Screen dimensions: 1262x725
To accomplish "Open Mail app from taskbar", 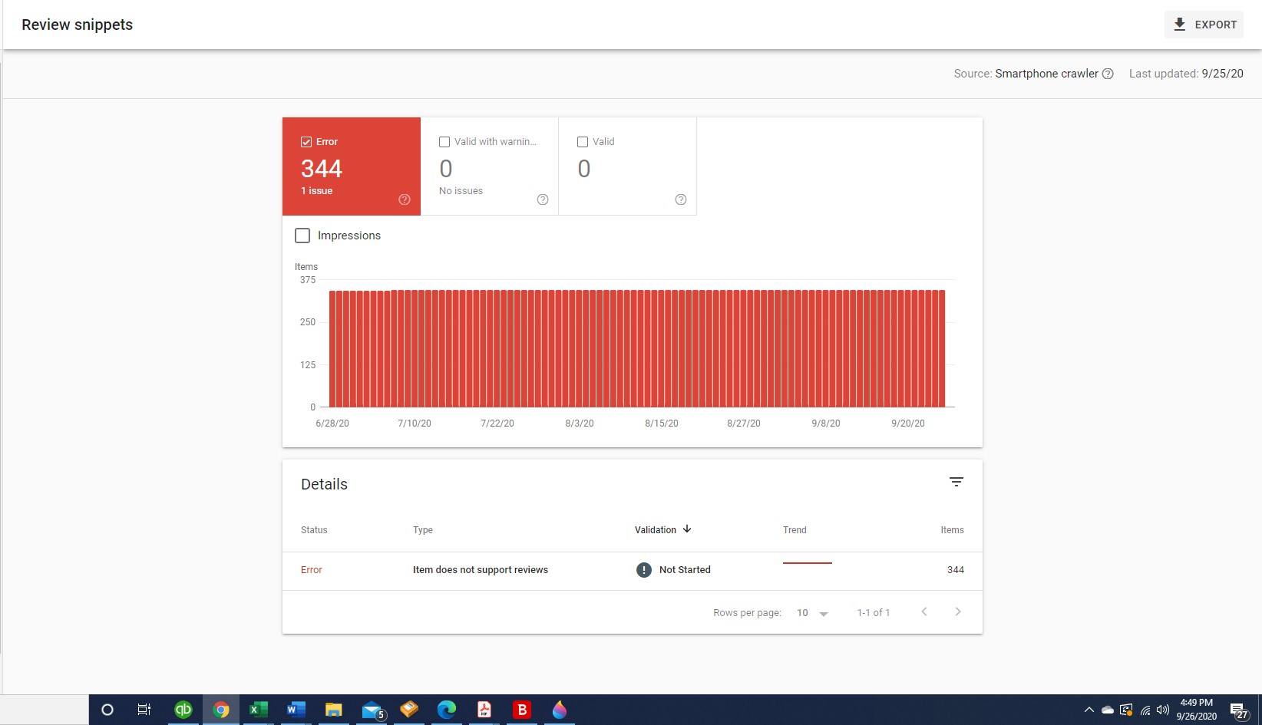I will (372, 710).
